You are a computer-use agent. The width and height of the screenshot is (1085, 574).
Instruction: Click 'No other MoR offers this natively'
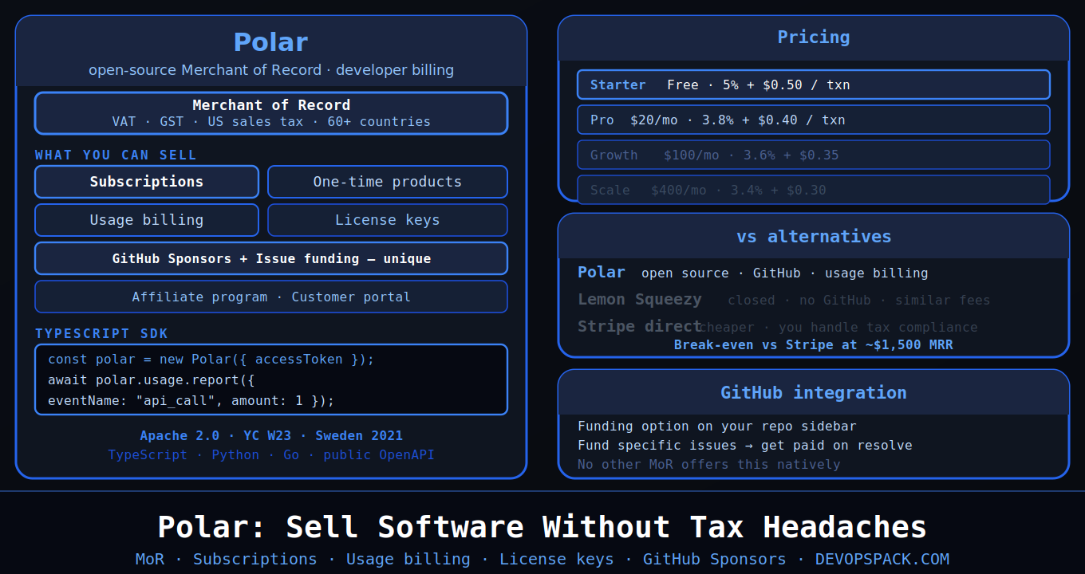[709, 465]
